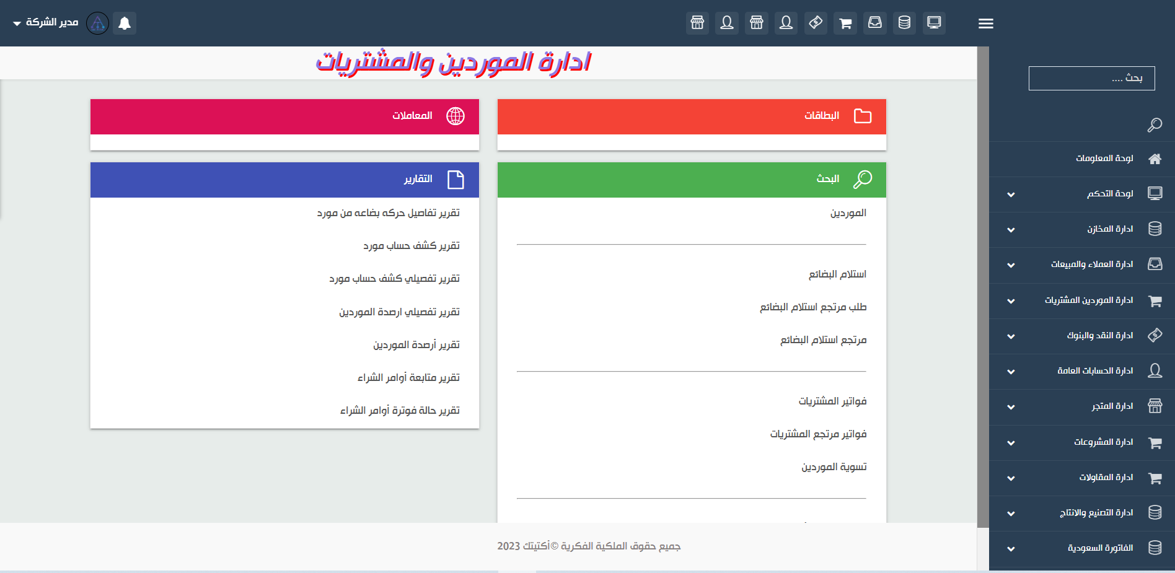The height and width of the screenshot is (573, 1175).
Task: Open فواتير مرتجع المشتريات link
Action: coord(818,434)
